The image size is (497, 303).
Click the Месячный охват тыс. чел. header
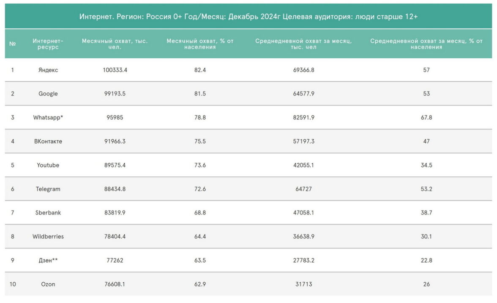[115, 44]
